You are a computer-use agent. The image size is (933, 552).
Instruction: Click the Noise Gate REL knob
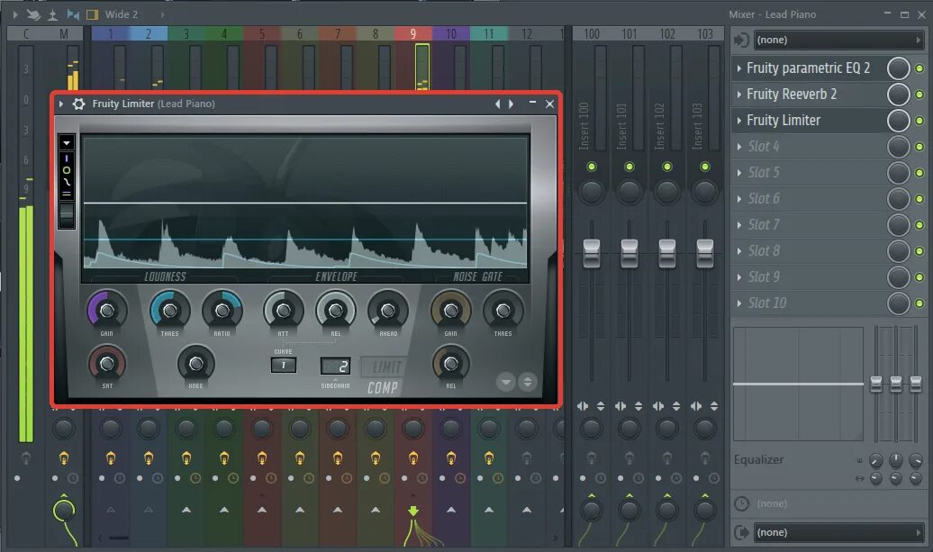pos(450,364)
